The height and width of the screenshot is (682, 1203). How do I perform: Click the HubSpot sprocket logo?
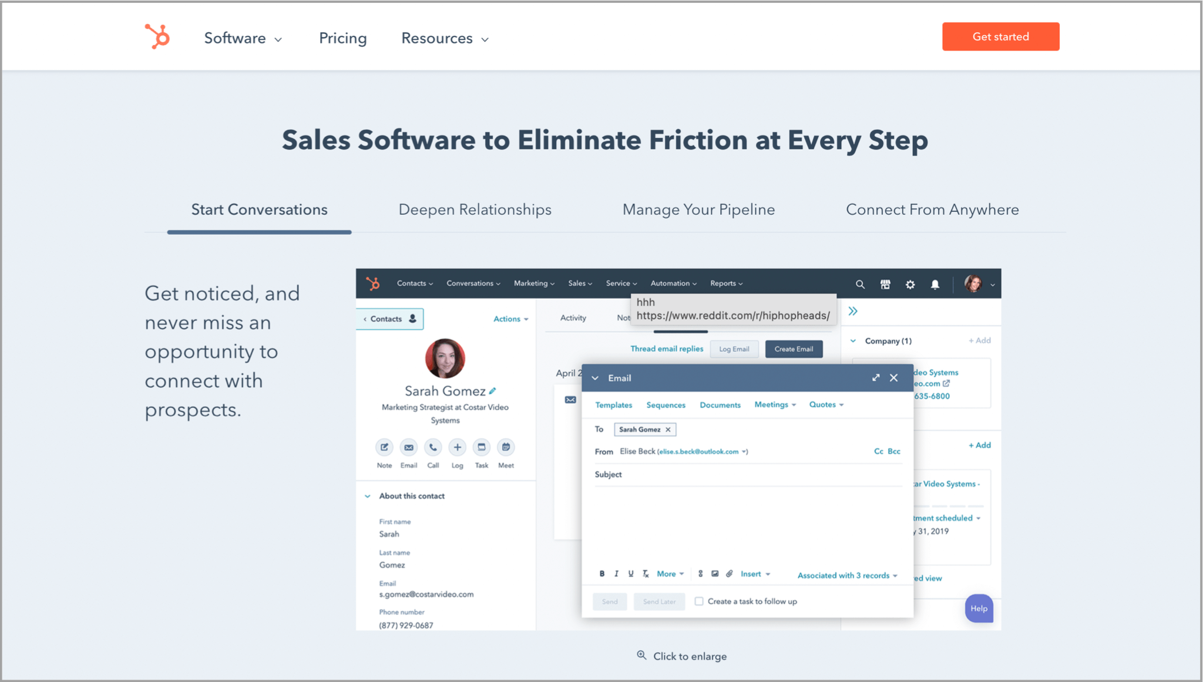[157, 36]
